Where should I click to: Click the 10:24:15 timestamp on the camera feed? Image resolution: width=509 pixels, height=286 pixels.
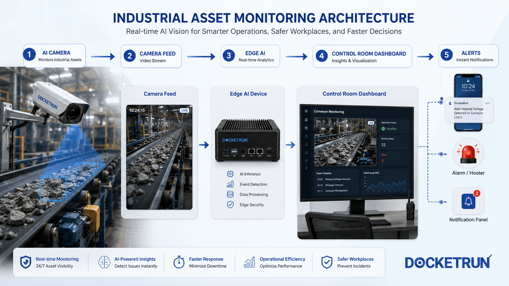[137, 110]
